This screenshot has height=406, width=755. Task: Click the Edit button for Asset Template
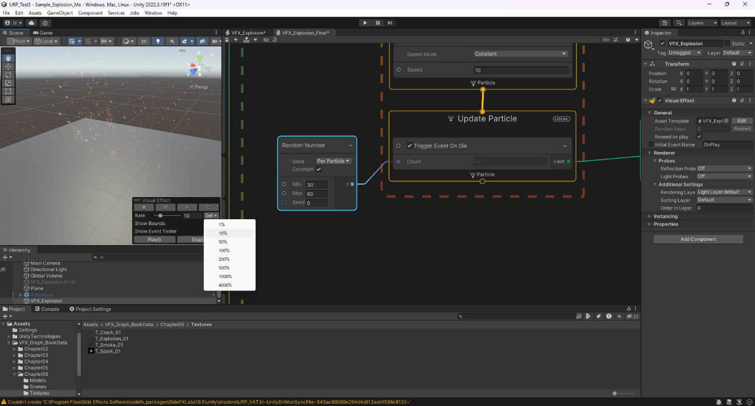[x=742, y=121]
